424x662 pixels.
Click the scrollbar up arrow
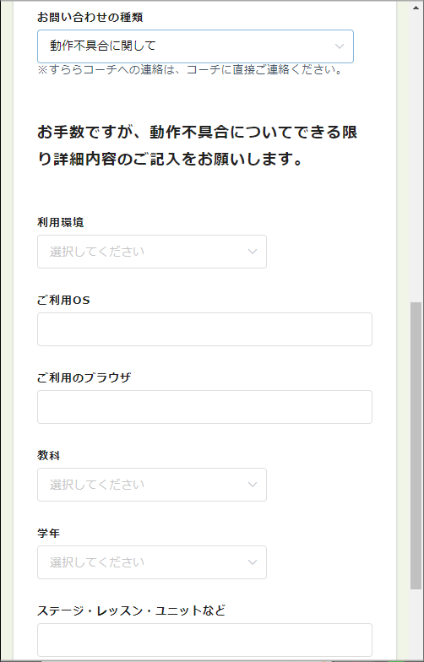click(x=416, y=7)
